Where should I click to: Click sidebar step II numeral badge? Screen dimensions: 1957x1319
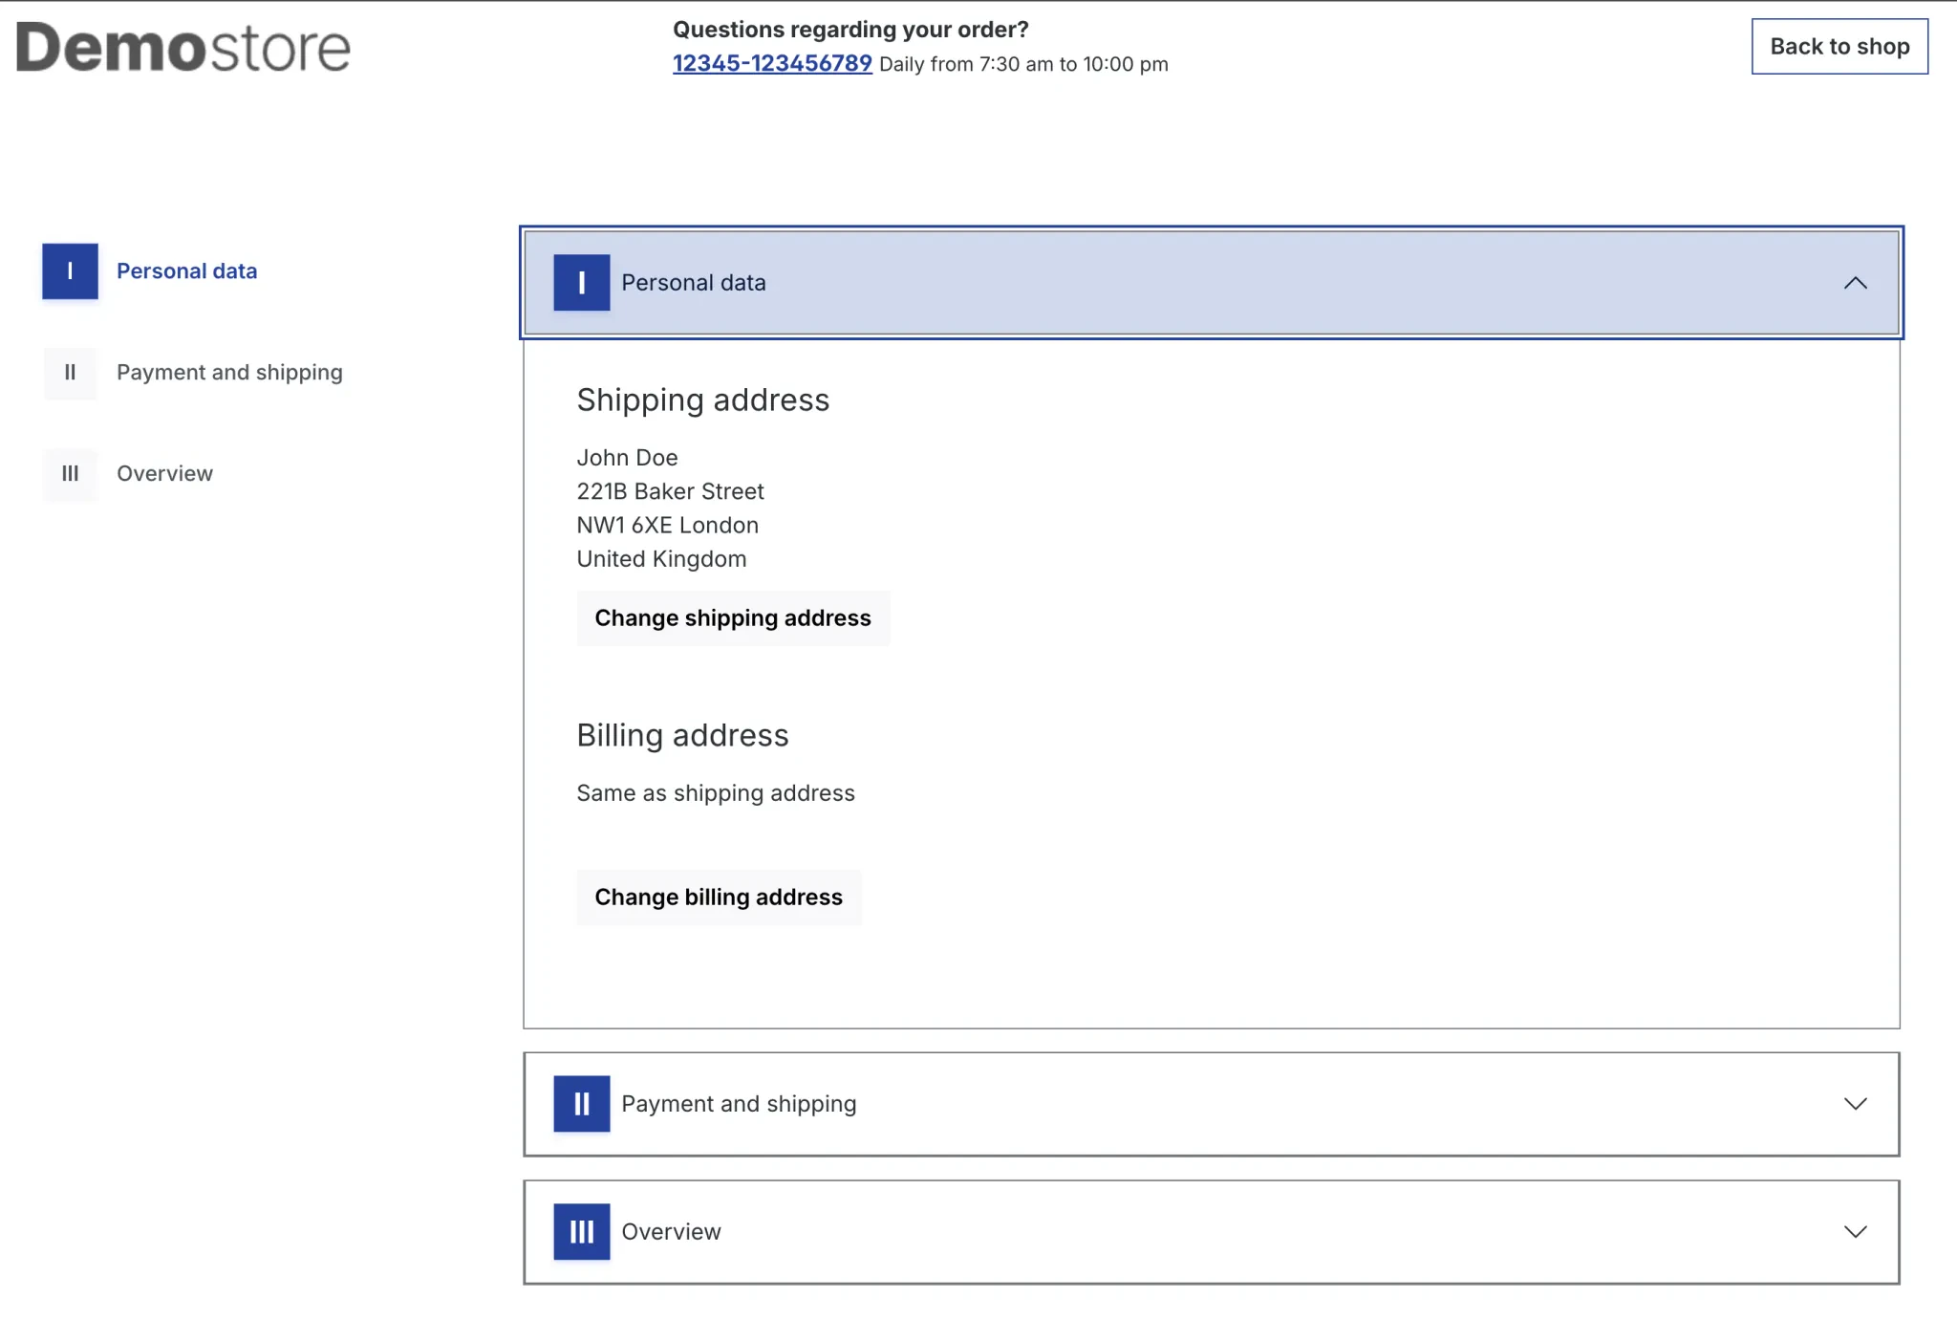click(70, 373)
